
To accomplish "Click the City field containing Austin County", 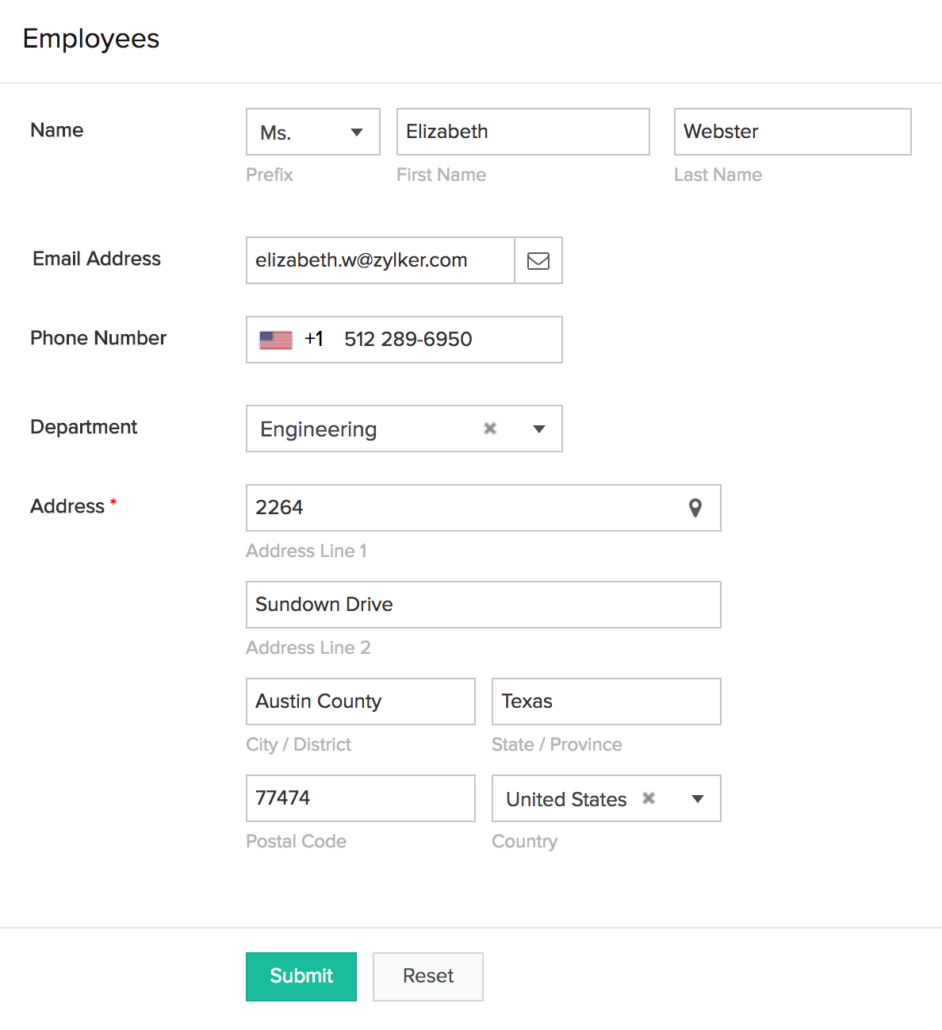I will point(361,701).
